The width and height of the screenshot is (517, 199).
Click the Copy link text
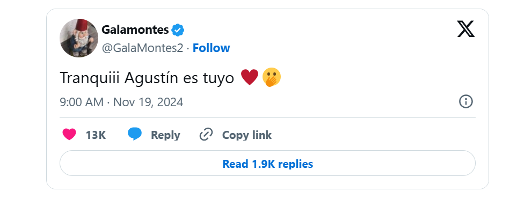pyautogui.click(x=247, y=135)
